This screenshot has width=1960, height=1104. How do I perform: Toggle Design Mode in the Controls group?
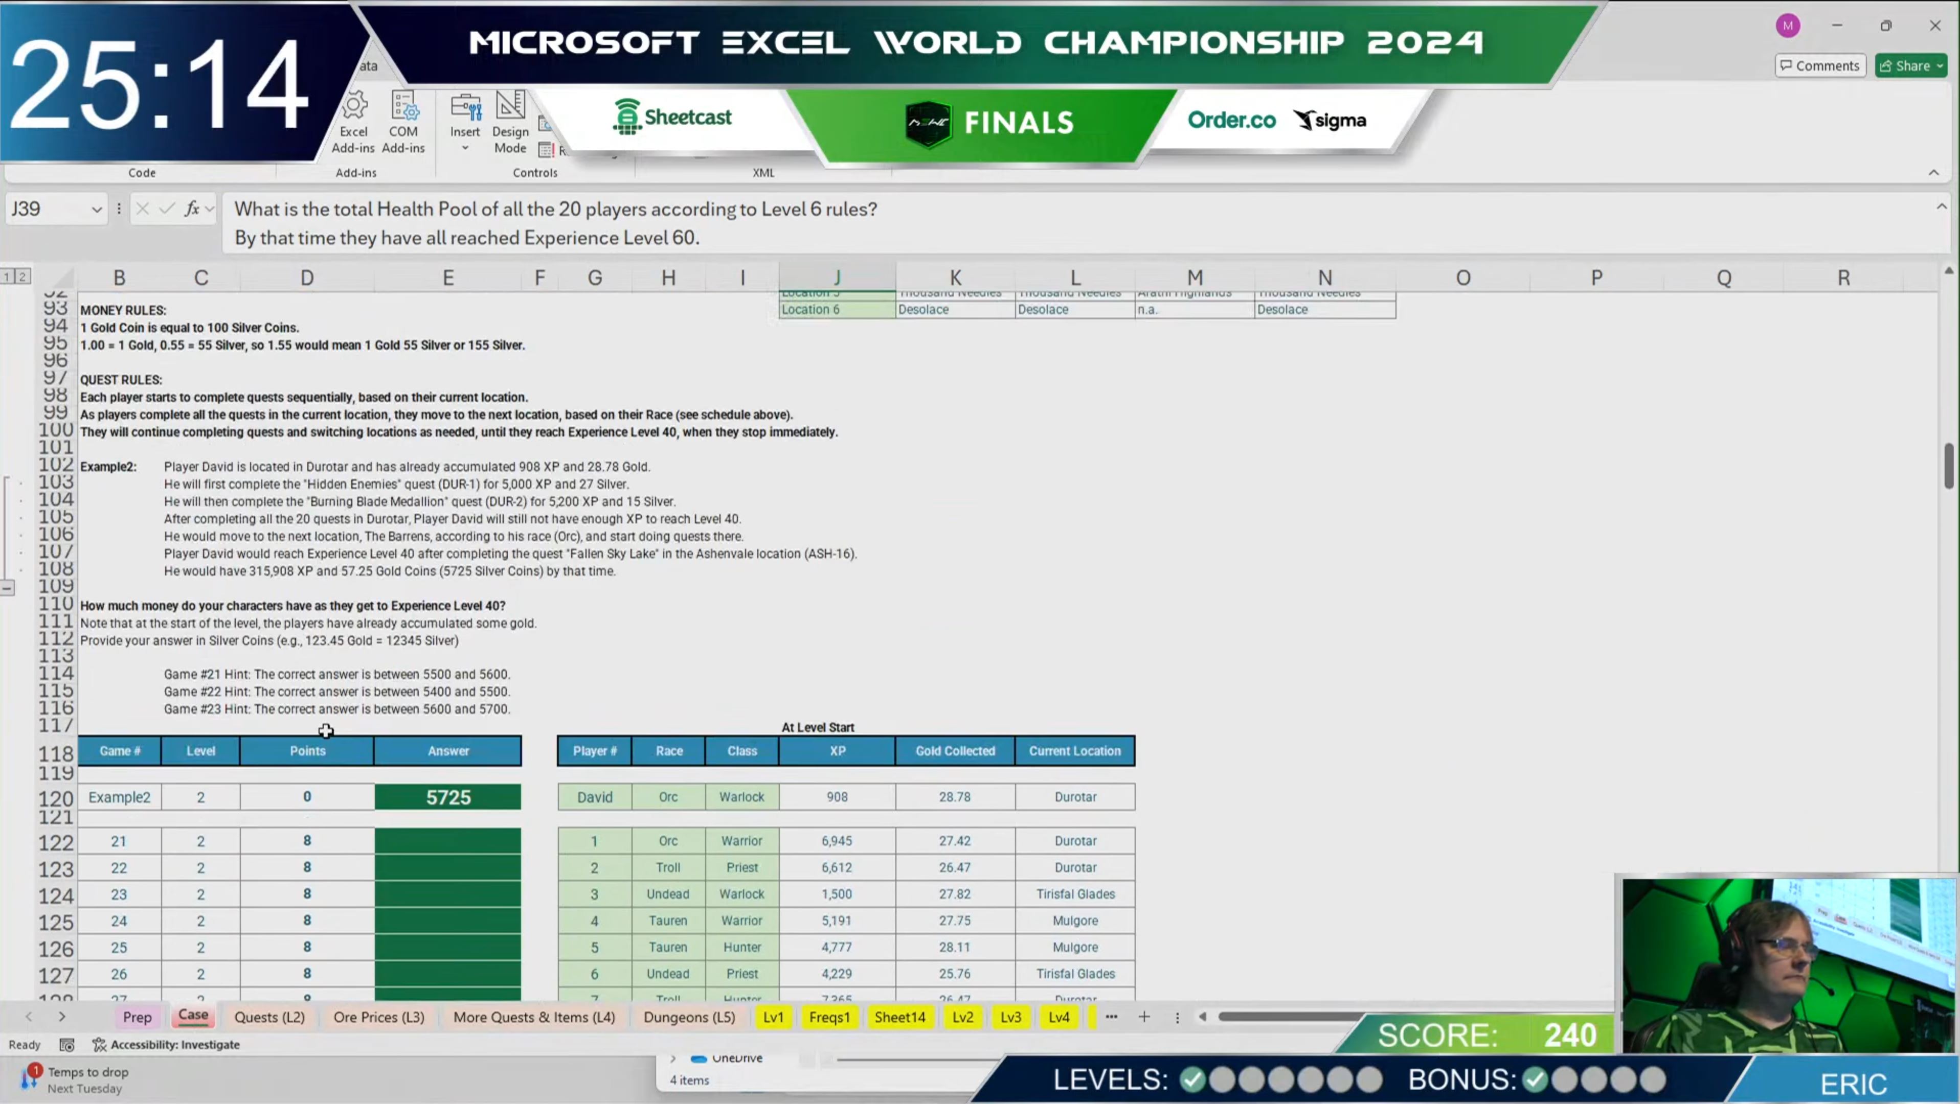(x=510, y=122)
